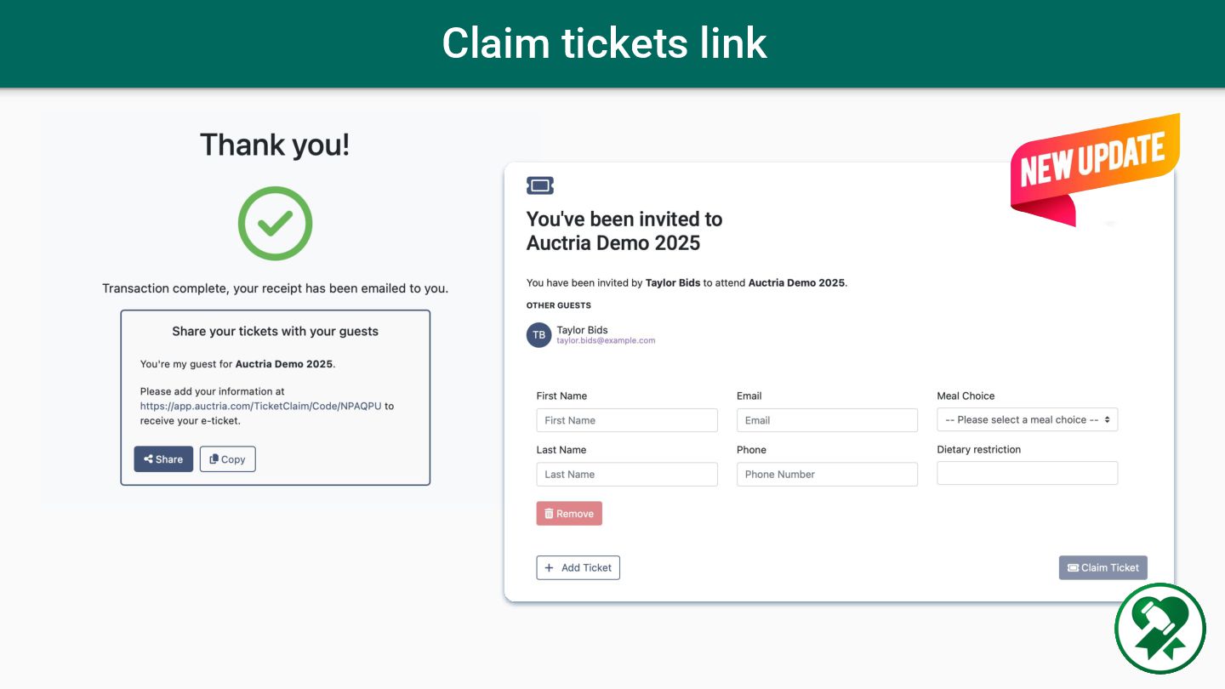
Task: Click into the Phone Number field
Action: (827, 474)
